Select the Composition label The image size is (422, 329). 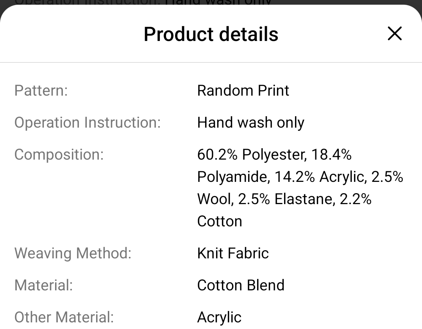pos(59,155)
